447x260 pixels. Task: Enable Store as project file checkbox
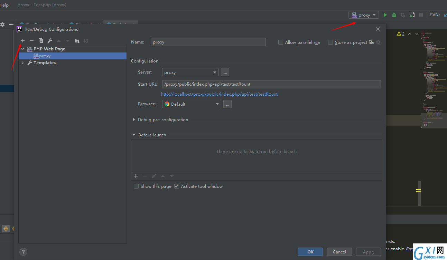click(x=330, y=42)
